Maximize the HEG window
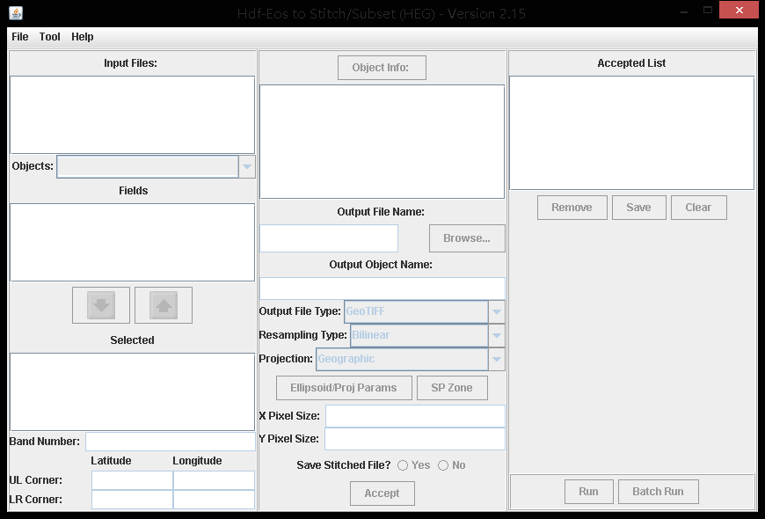 pyautogui.click(x=708, y=10)
